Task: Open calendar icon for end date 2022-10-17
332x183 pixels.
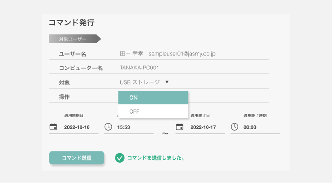Action: click(180, 127)
